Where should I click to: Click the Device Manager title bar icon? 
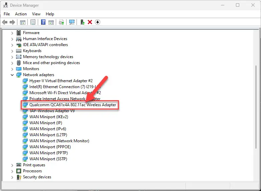click(x=5, y=5)
